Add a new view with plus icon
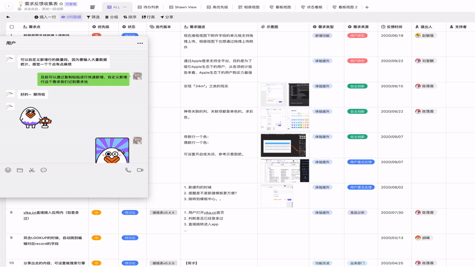 click(367, 7)
